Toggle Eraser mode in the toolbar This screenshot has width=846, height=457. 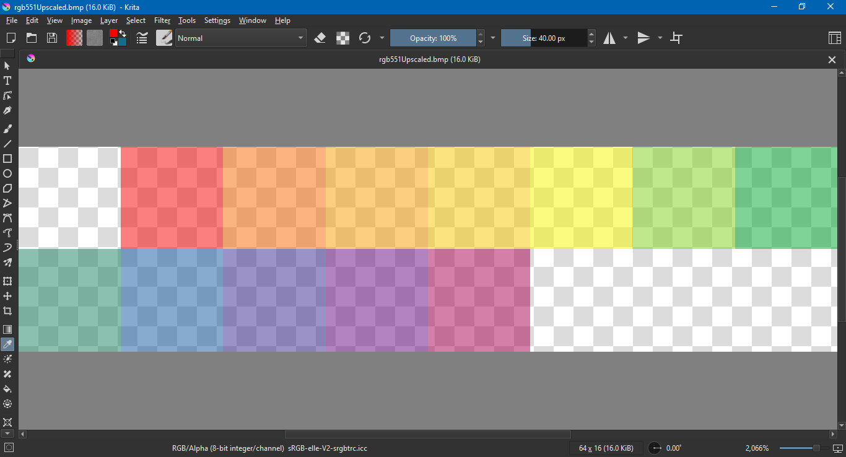320,38
